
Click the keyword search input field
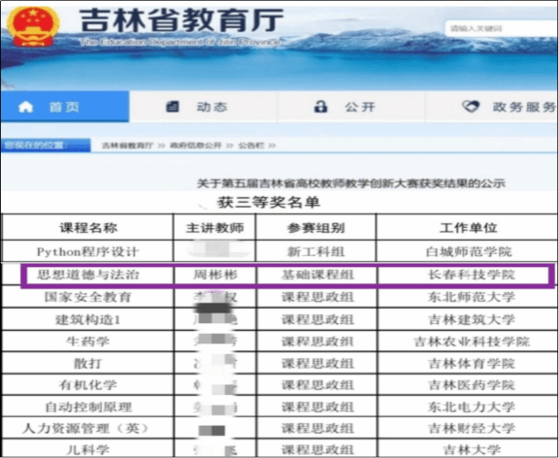(x=501, y=28)
